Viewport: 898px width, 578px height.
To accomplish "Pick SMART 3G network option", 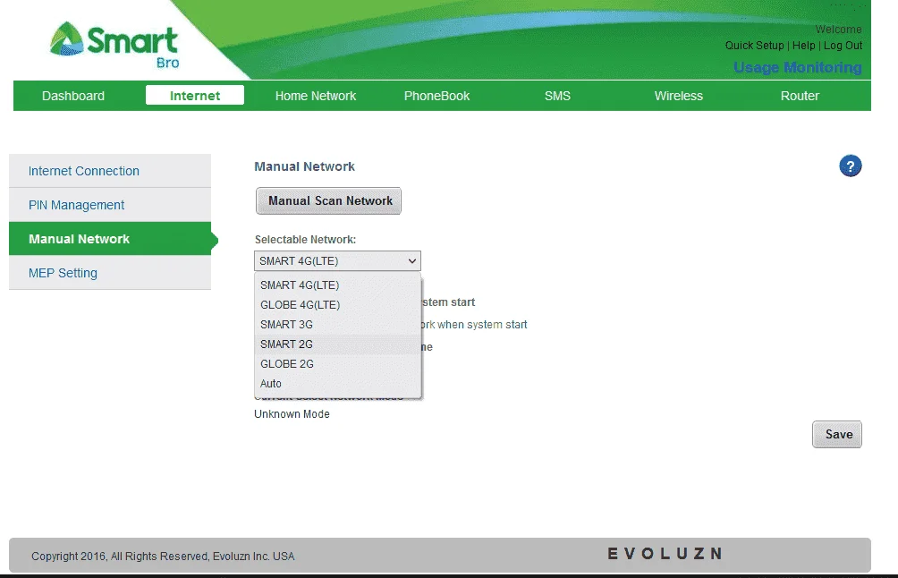I will 338,324.
